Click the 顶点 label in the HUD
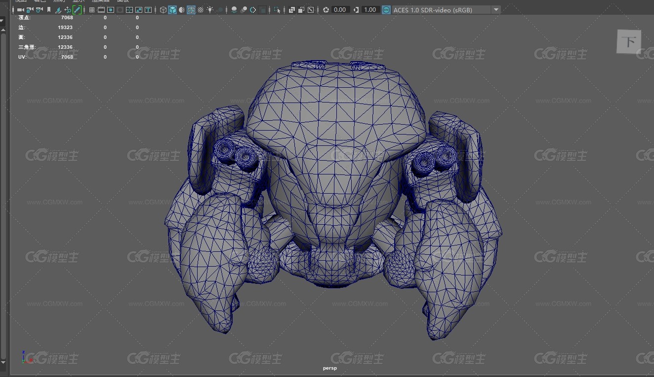 click(24, 17)
